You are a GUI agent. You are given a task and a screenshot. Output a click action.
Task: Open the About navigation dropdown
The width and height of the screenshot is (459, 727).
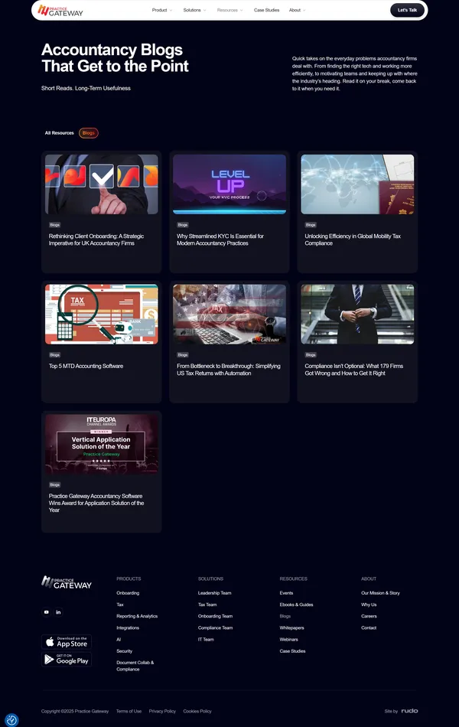[x=297, y=11]
